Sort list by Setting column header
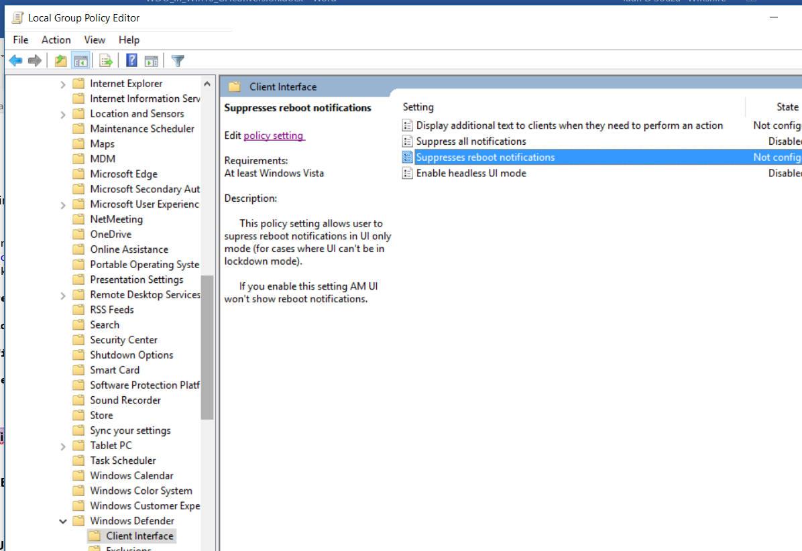The image size is (802, 551). pyautogui.click(x=418, y=107)
